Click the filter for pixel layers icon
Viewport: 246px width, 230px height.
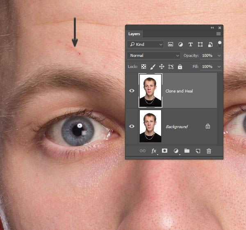171,44
